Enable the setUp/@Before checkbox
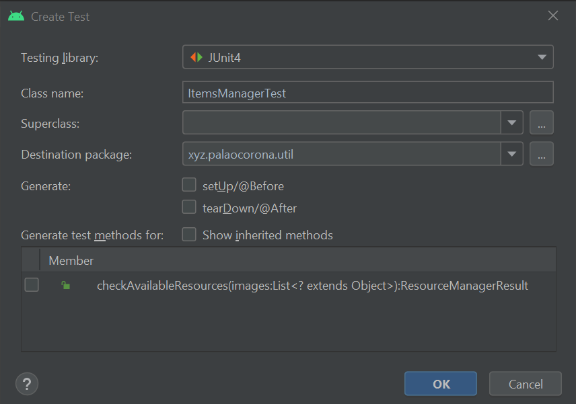576x404 pixels. coord(190,186)
